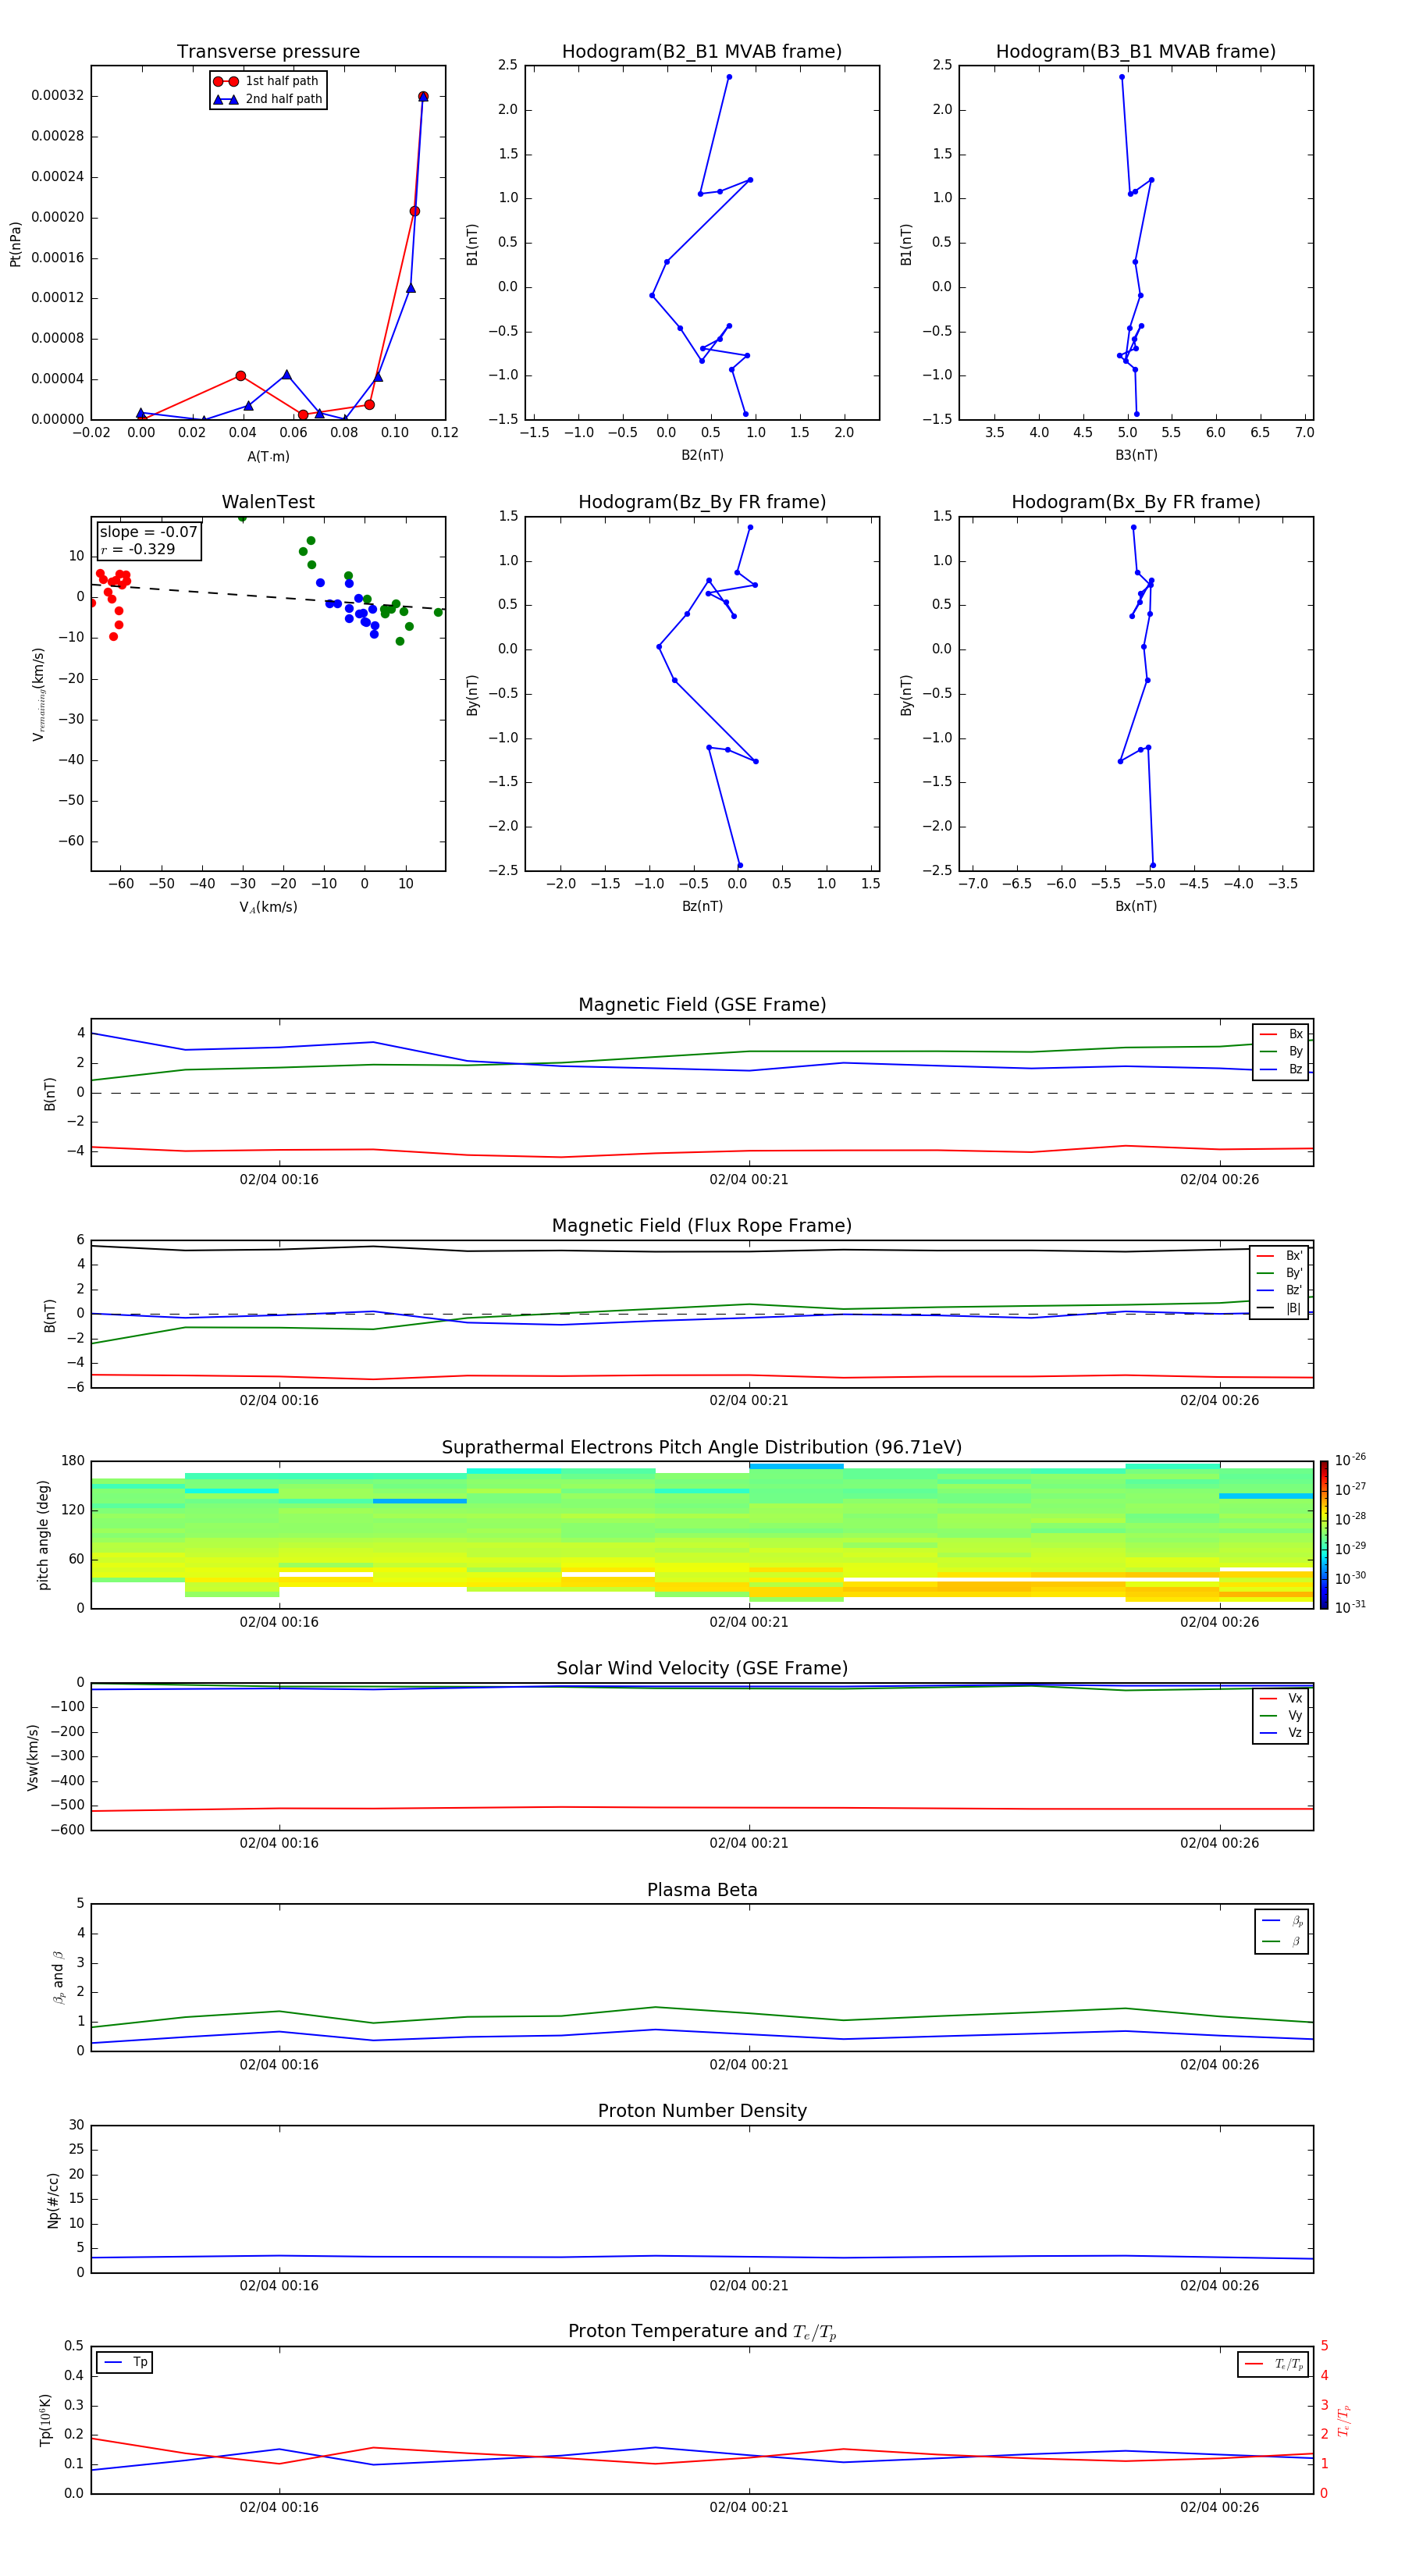Screen dimensions: 1405x2576
Task: Click "Vz" in the solar wind legend
Action: point(1295,1733)
